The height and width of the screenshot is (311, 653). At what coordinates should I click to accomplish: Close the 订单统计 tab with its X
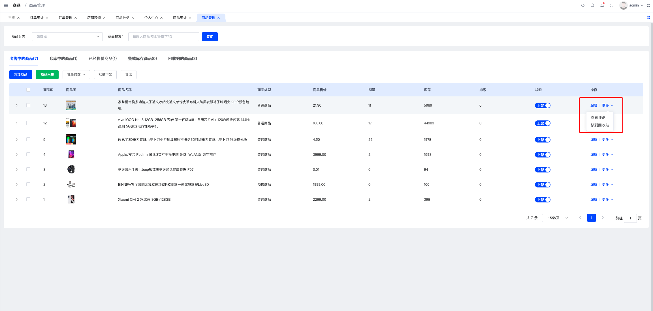(47, 18)
